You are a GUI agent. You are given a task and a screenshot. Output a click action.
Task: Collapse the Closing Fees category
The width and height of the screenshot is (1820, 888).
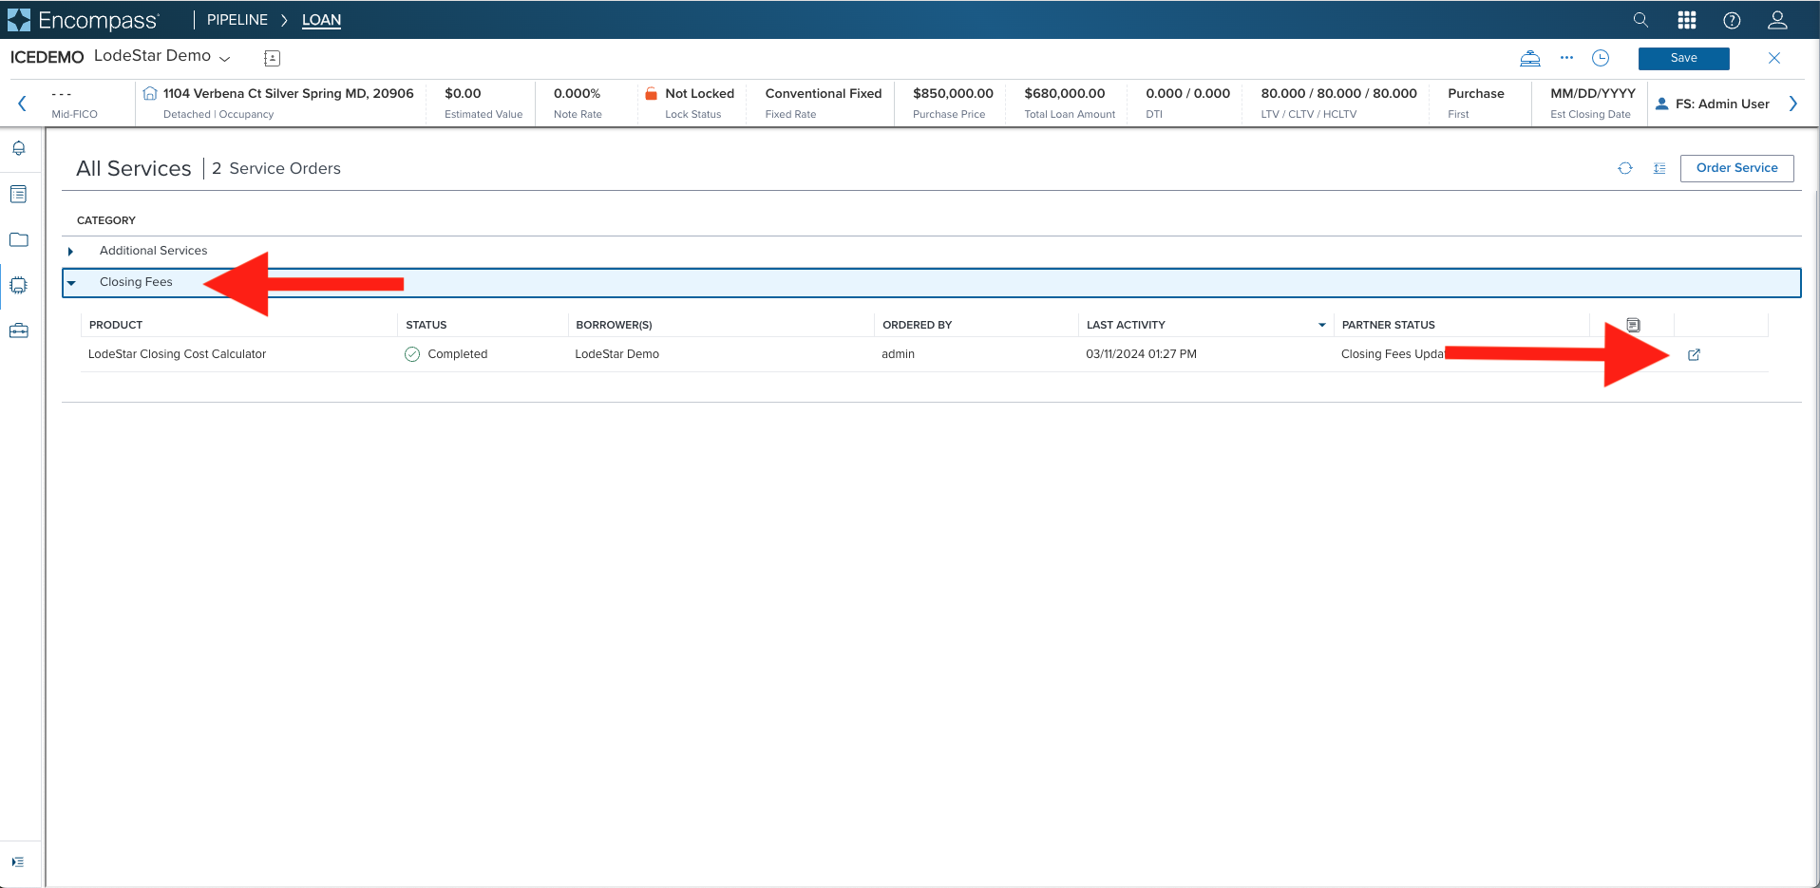71,282
